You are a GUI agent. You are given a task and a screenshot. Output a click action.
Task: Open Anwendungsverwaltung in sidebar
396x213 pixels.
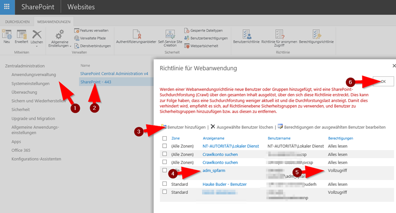(x=33, y=74)
